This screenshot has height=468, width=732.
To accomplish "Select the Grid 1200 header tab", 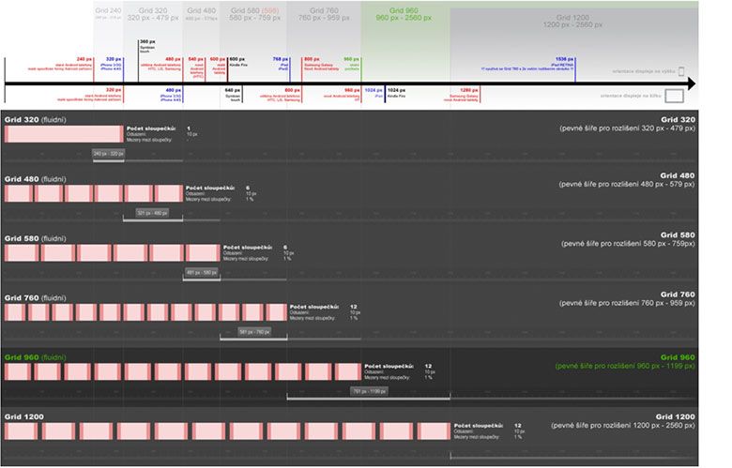I will (x=573, y=21).
